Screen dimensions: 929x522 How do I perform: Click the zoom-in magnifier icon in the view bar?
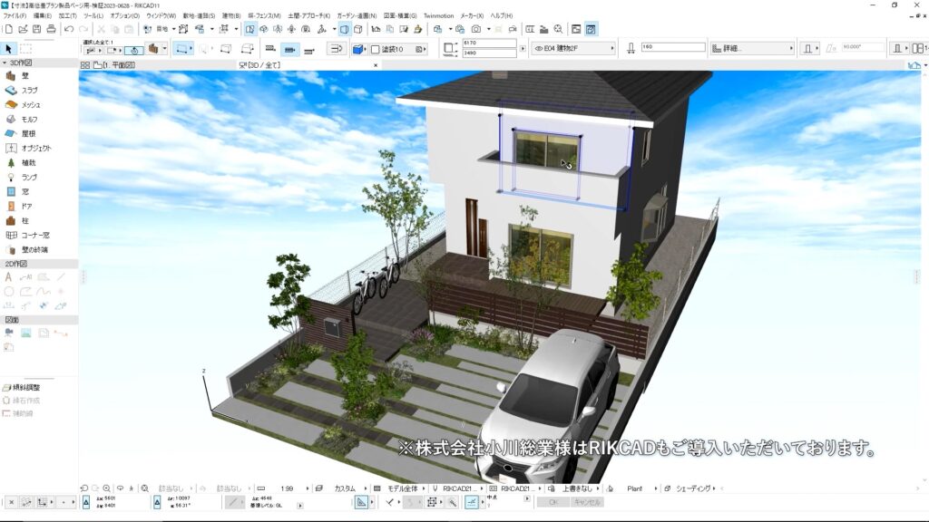[x=107, y=488]
